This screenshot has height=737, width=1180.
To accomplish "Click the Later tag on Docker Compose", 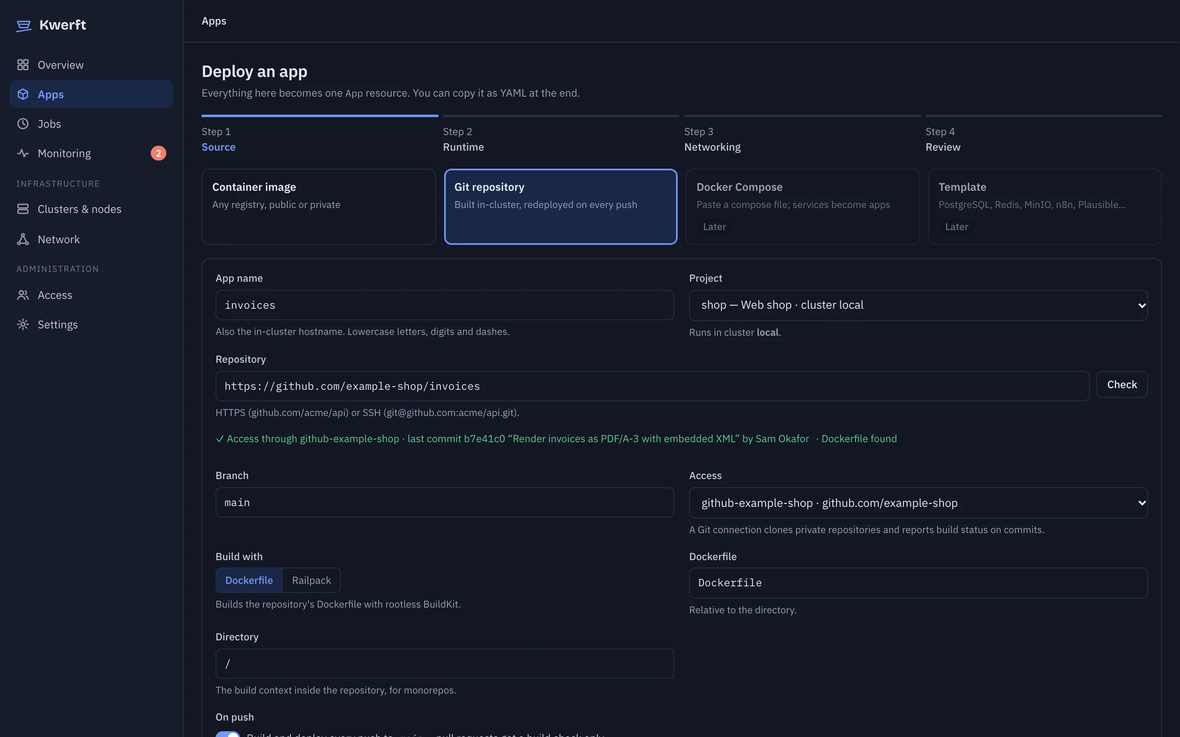I will [714, 227].
